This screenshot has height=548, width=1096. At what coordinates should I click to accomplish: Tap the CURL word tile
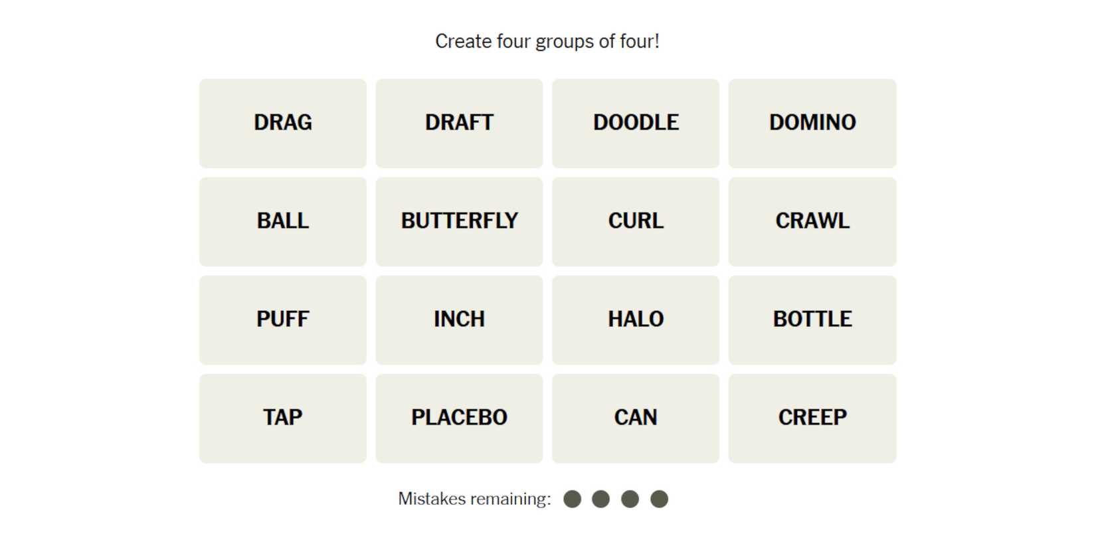[x=636, y=221]
